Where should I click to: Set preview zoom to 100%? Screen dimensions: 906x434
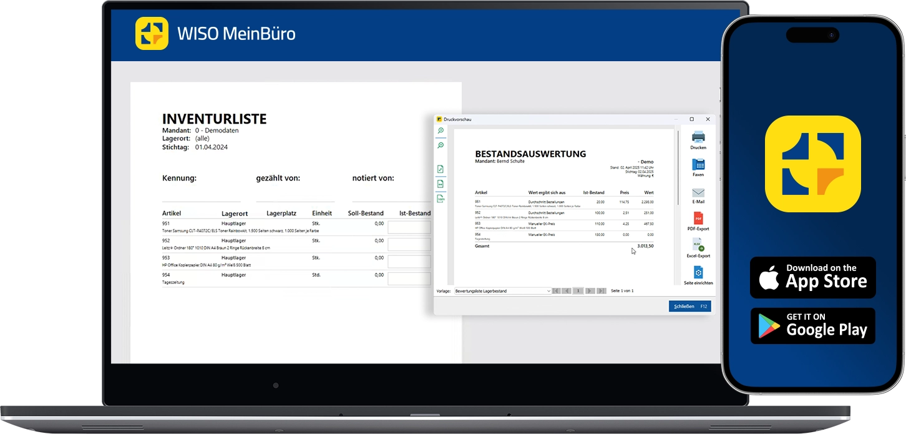441,199
